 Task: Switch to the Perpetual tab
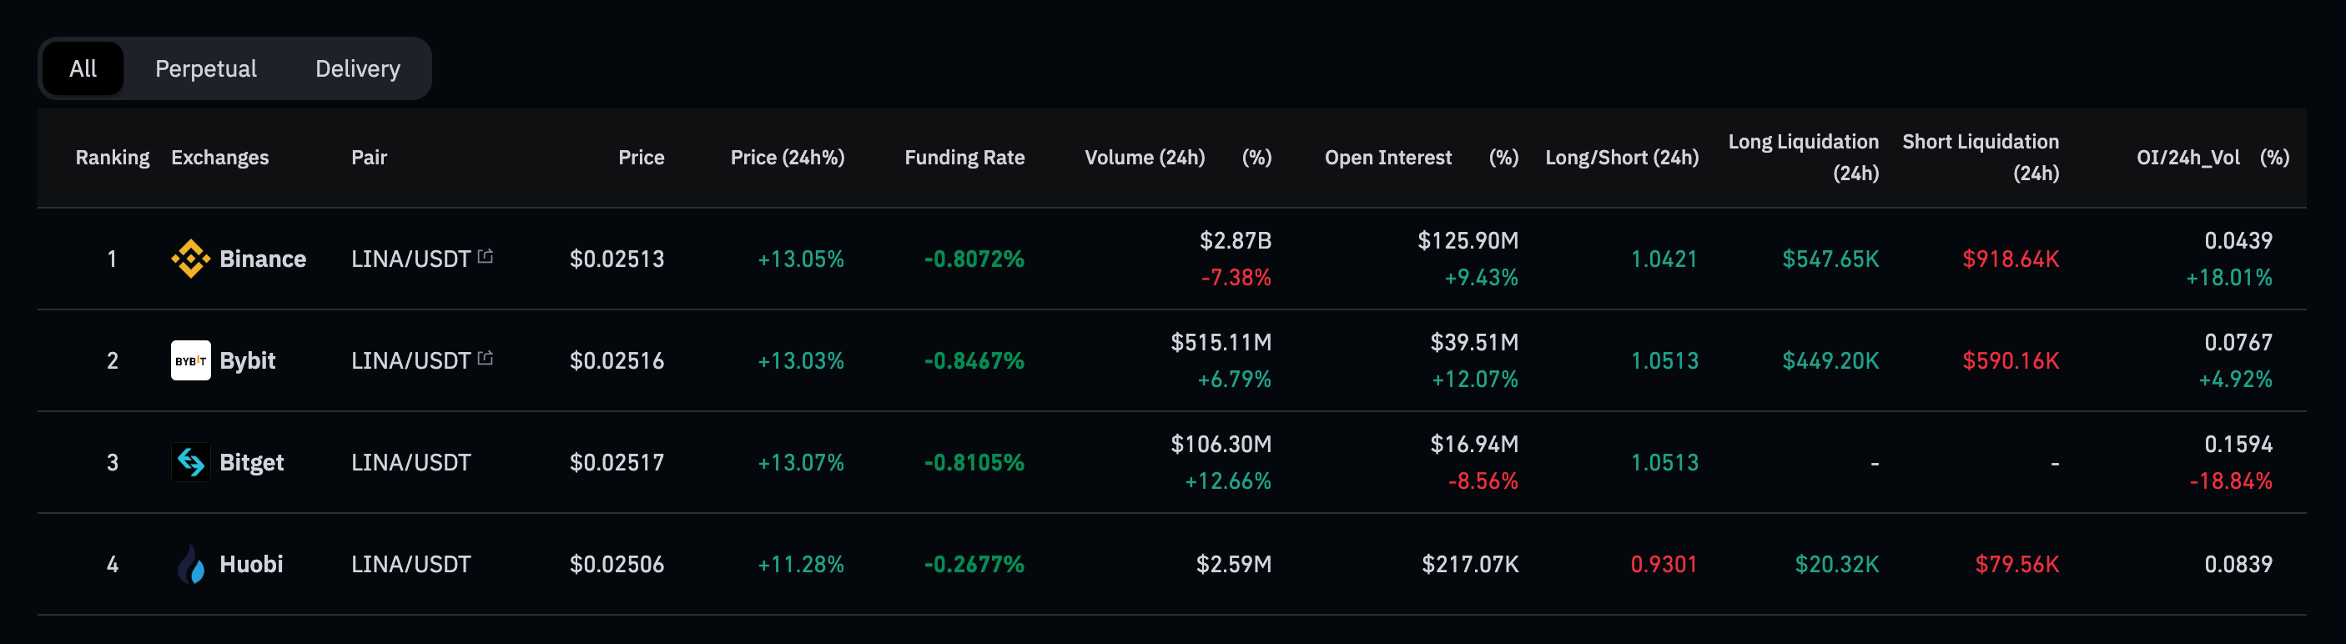click(206, 68)
